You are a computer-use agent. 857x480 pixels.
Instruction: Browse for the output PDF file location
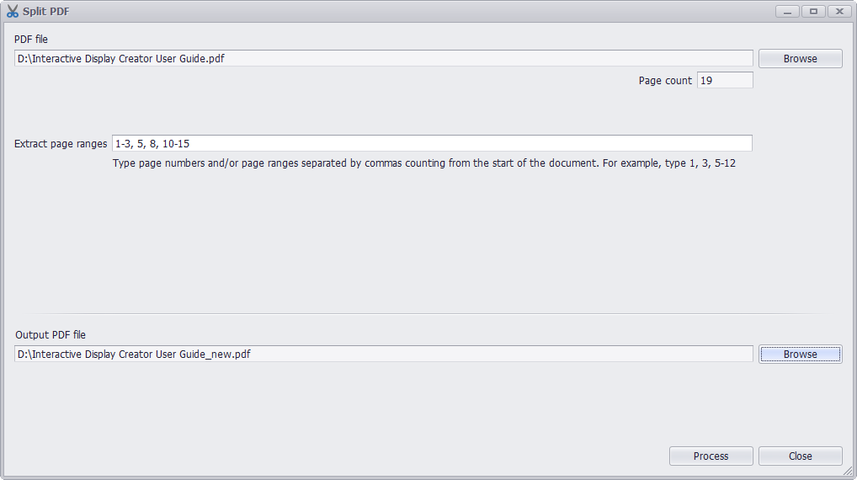pyautogui.click(x=800, y=355)
